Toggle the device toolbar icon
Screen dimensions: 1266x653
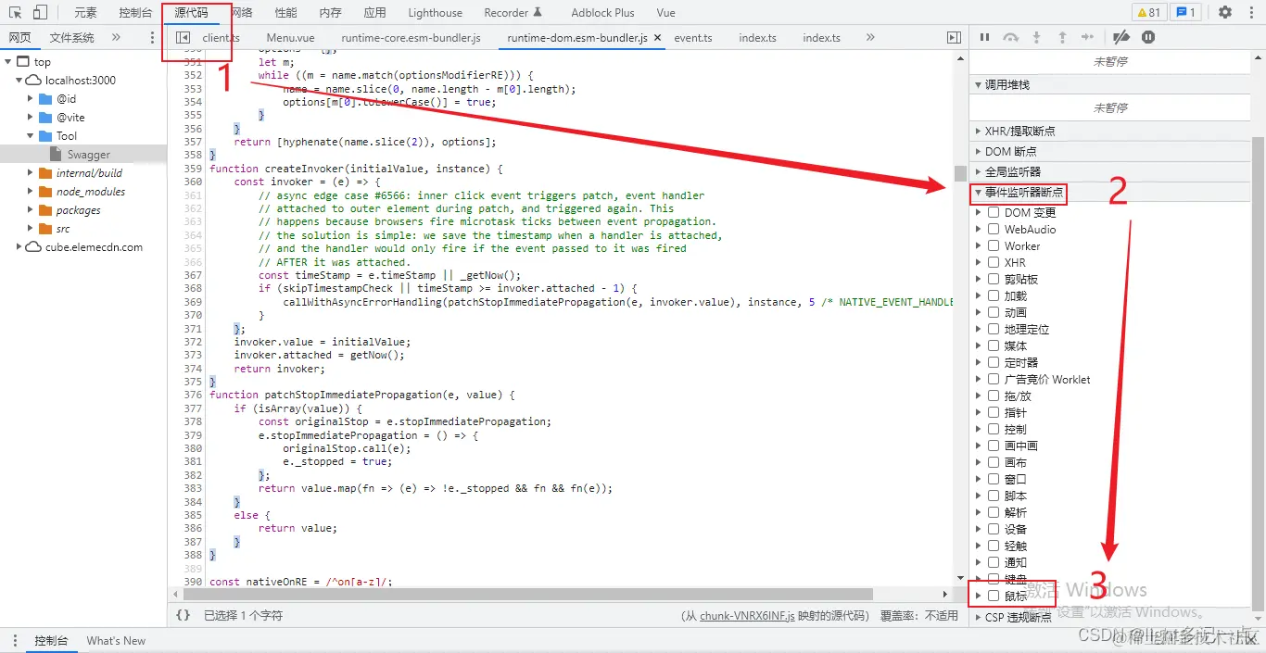click(40, 13)
